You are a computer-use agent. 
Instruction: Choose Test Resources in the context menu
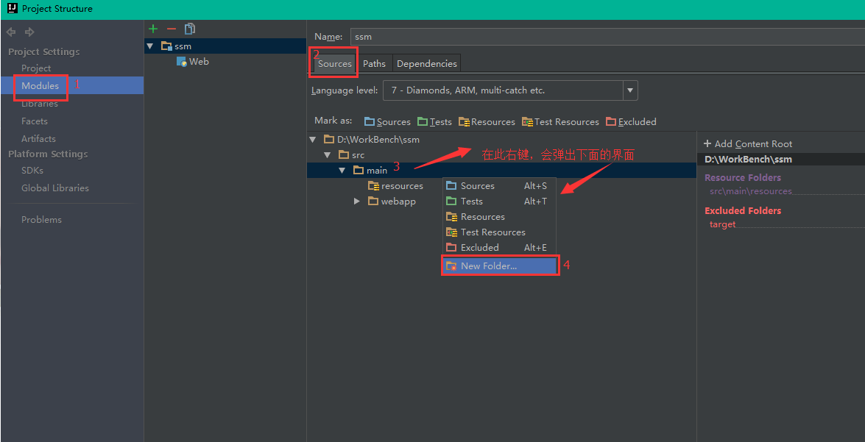click(498, 232)
